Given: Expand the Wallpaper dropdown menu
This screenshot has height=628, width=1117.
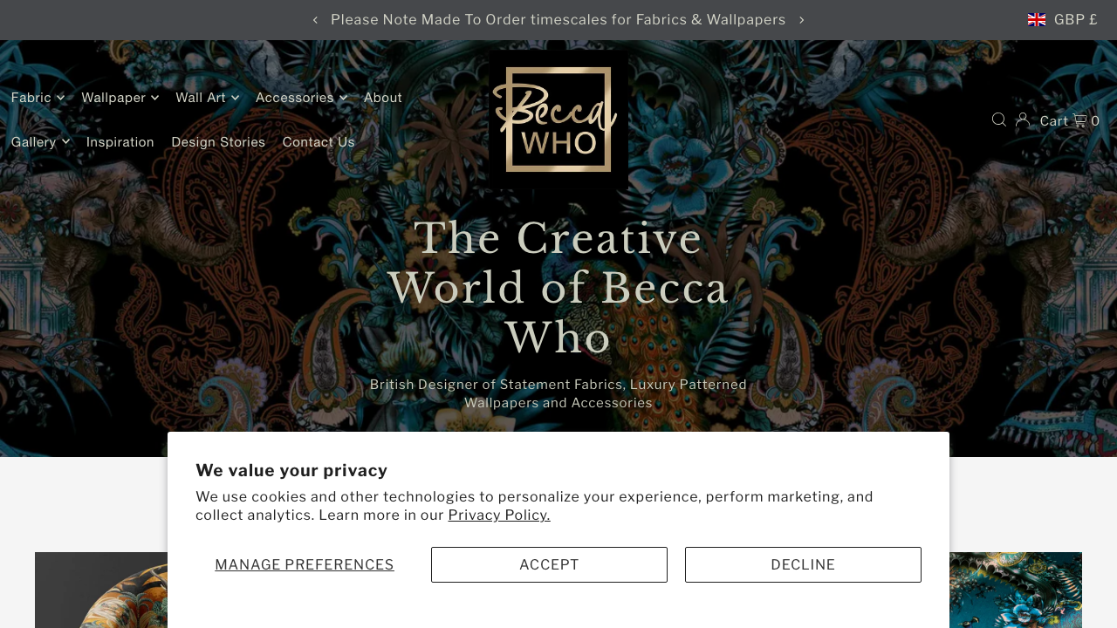Looking at the screenshot, I should 120,98.
